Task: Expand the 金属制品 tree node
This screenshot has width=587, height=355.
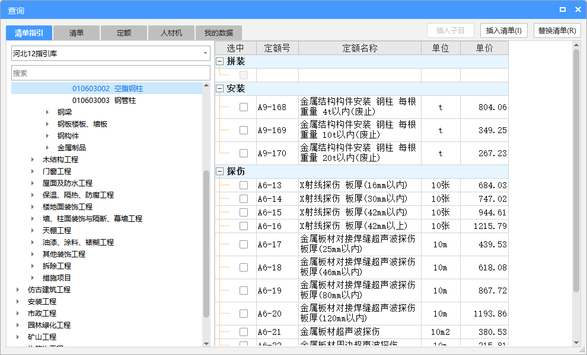Action: click(x=47, y=147)
